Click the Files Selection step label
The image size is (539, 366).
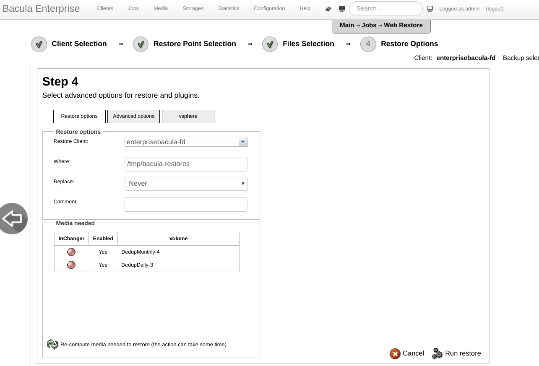[x=308, y=44]
